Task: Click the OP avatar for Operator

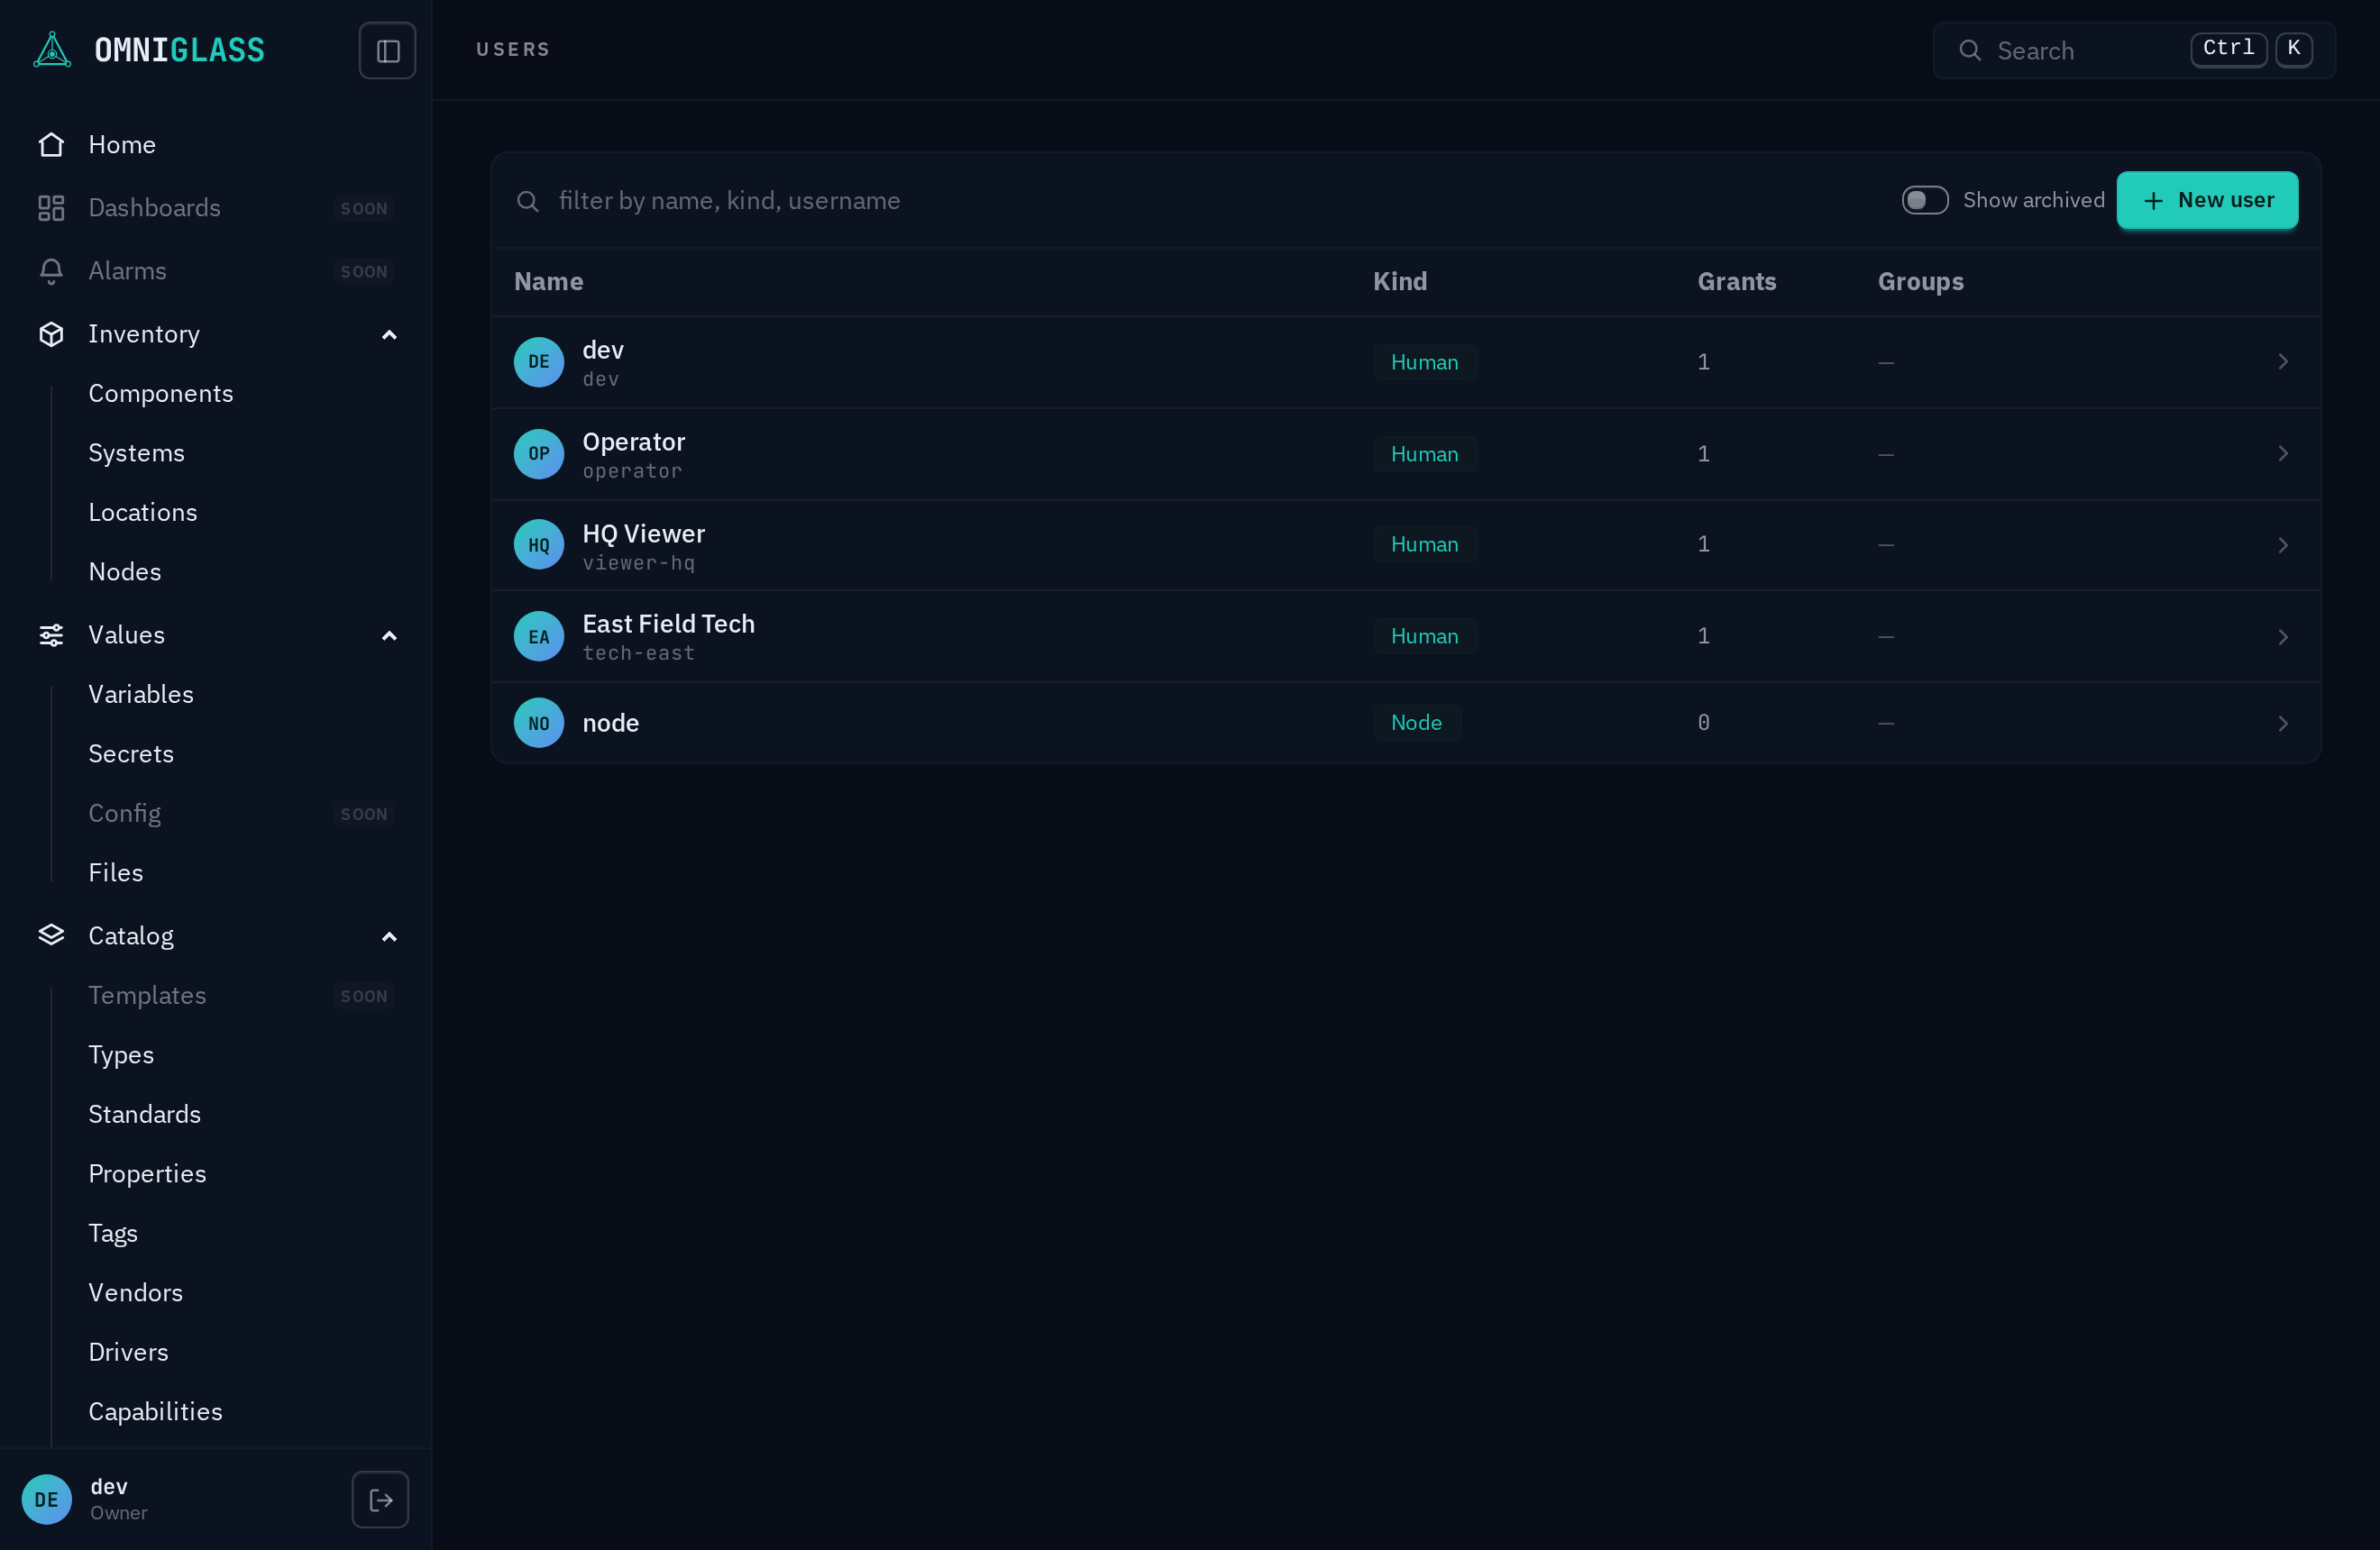Action: point(539,453)
